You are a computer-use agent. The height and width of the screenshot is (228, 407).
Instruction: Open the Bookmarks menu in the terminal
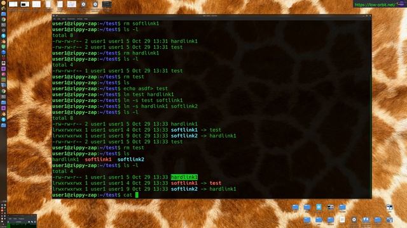(71, 19)
